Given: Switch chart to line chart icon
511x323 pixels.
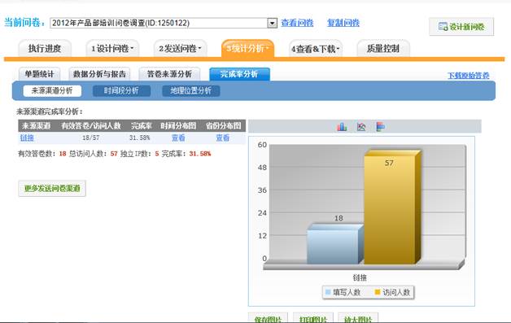Looking at the screenshot, I should pyautogui.click(x=361, y=127).
